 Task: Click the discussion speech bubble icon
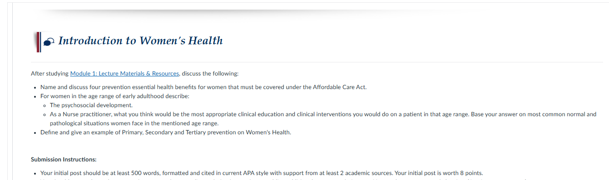click(49, 43)
